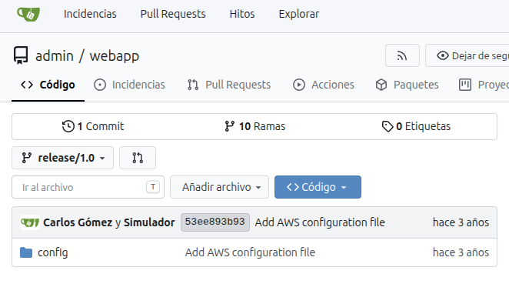Switch to the Paquetes tab
Image resolution: width=509 pixels, height=284 pixels.
(x=407, y=85)
